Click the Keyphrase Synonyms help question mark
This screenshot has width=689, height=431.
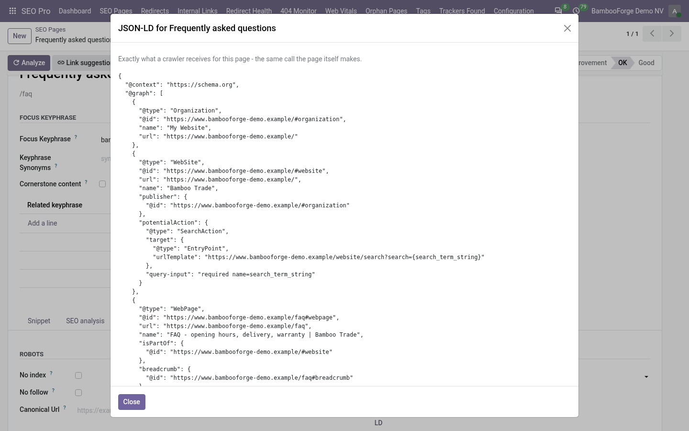tap(56, 166)
